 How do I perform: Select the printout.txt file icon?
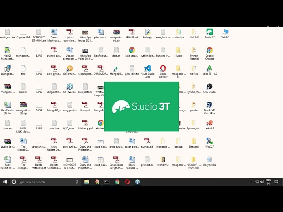click(147, 161)
